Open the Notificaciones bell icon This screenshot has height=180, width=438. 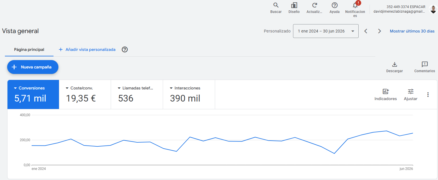tap(355, 5)
